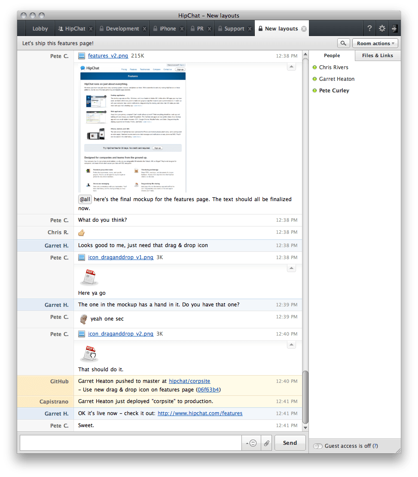Open the hipchat/corpsite repository link
Screen dimensions: 418x477
[x=189, y=381]
